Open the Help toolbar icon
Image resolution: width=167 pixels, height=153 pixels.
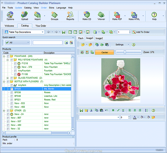pyautogui.click(x=154, y=16)
